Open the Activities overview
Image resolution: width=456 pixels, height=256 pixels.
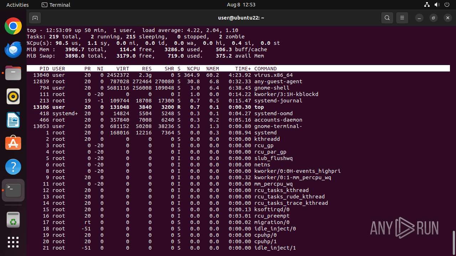click(17, 5)
